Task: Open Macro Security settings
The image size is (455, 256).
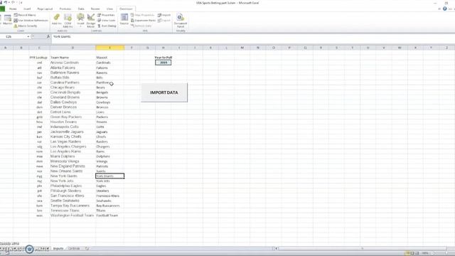Action: coord(26,26)
